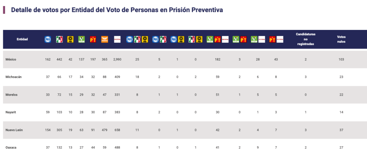The image size is (367, 158).
Task: Select the Michoacán row label
Action: coord(13,77)
